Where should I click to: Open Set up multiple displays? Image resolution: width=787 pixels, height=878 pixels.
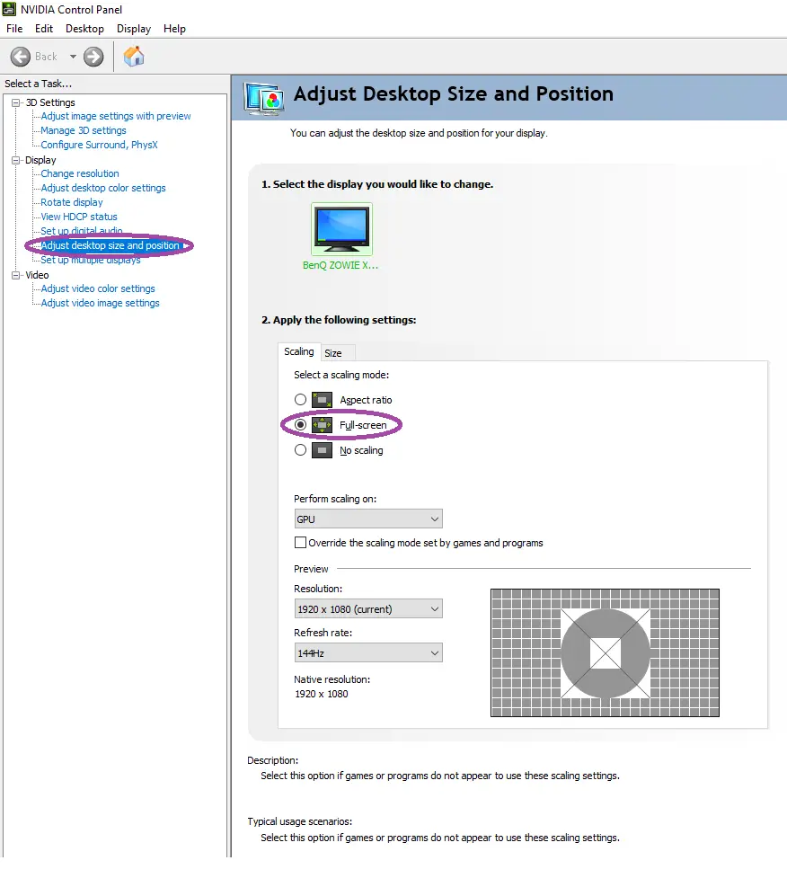pyautogui.click(x=91, y=260)
